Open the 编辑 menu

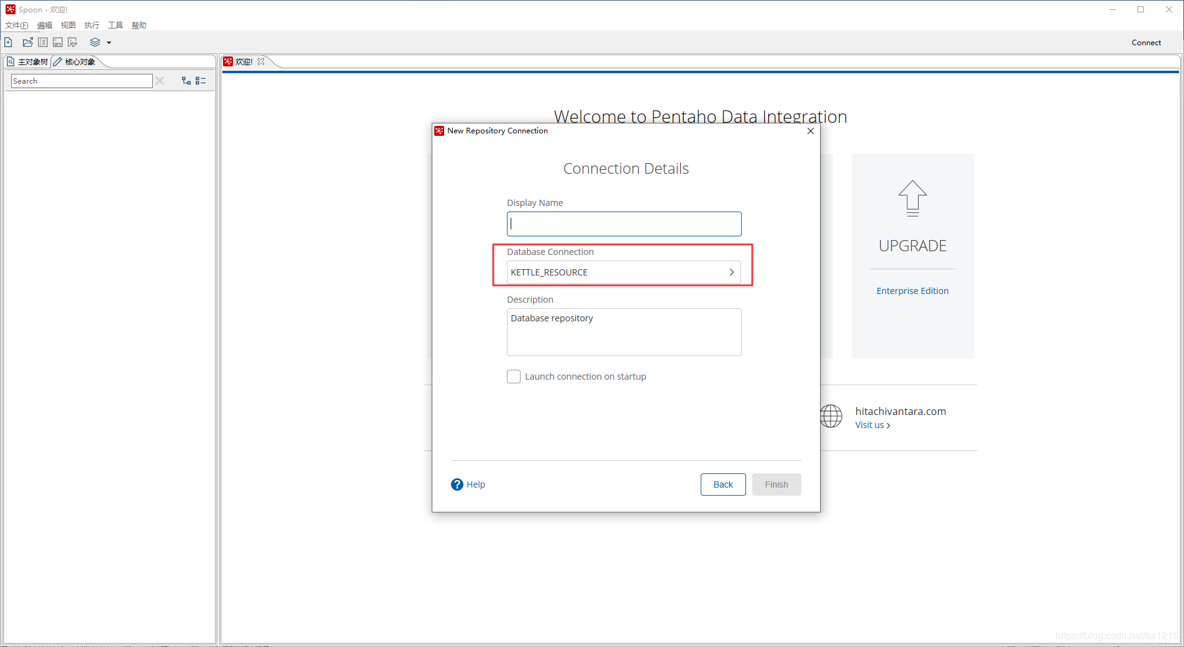(x=45, y=25)
